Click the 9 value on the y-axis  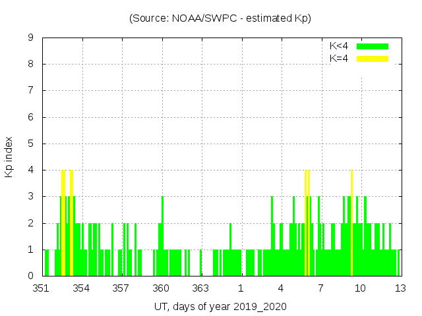31,38
